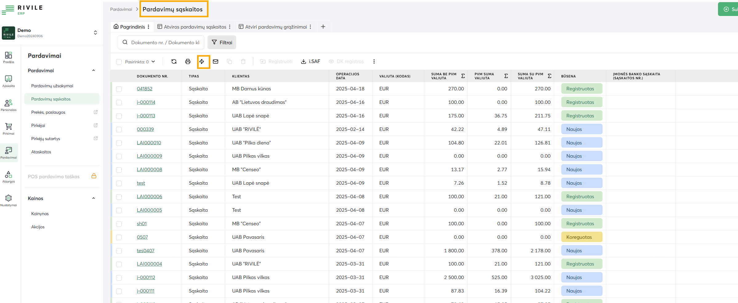Open the Demo company switcher
Viewport: 738px width, 303px height.
(95, 33)
